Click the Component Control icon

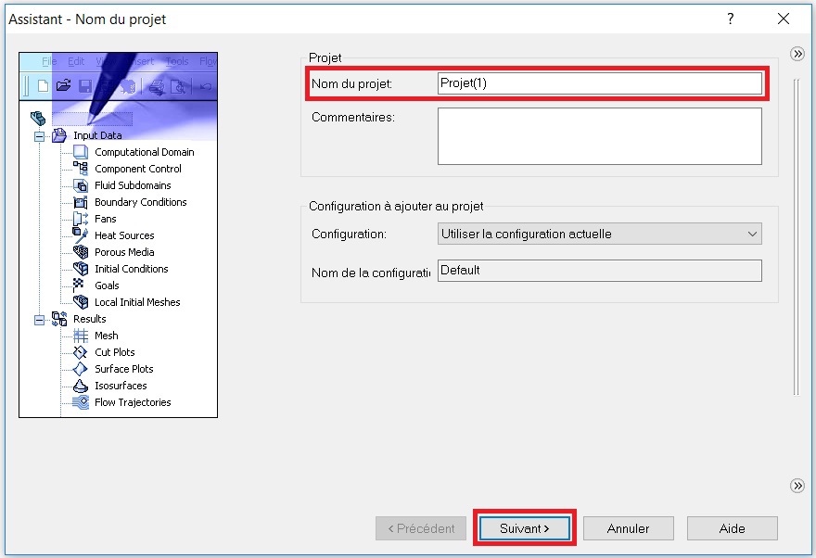click(x=80, y=169)
